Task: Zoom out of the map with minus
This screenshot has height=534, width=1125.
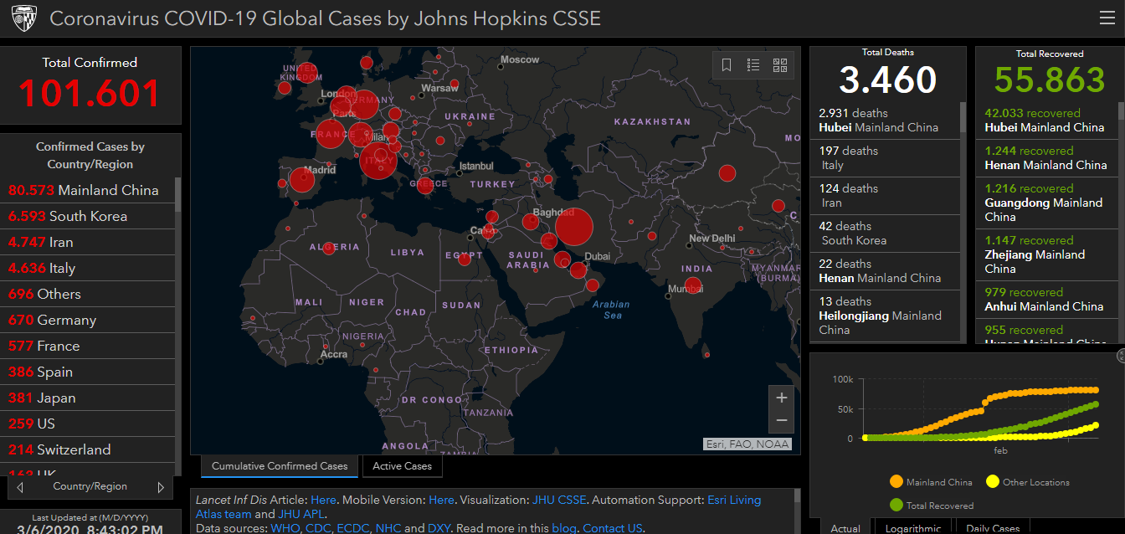Action: pyautogui.click(x=782, y=420)
